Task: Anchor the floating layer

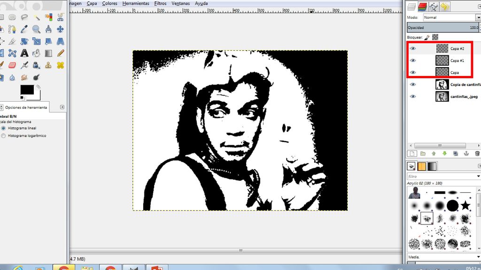Action: pos(466,154)
